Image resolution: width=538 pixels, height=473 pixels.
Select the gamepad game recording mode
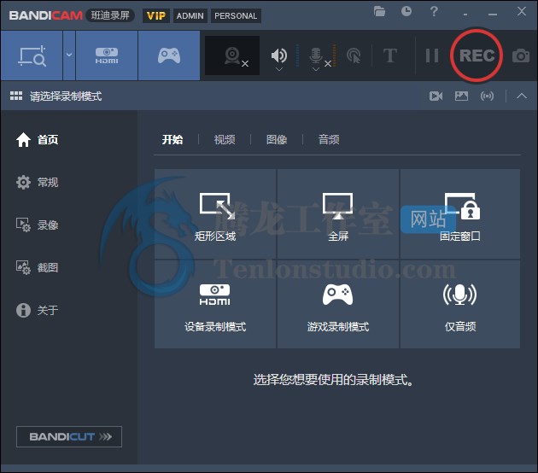[x=169, y=55]
